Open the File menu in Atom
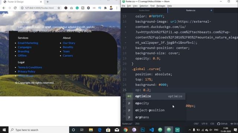Image resolution: width=238 pixels, height=133 pixels. click(123, 6)
